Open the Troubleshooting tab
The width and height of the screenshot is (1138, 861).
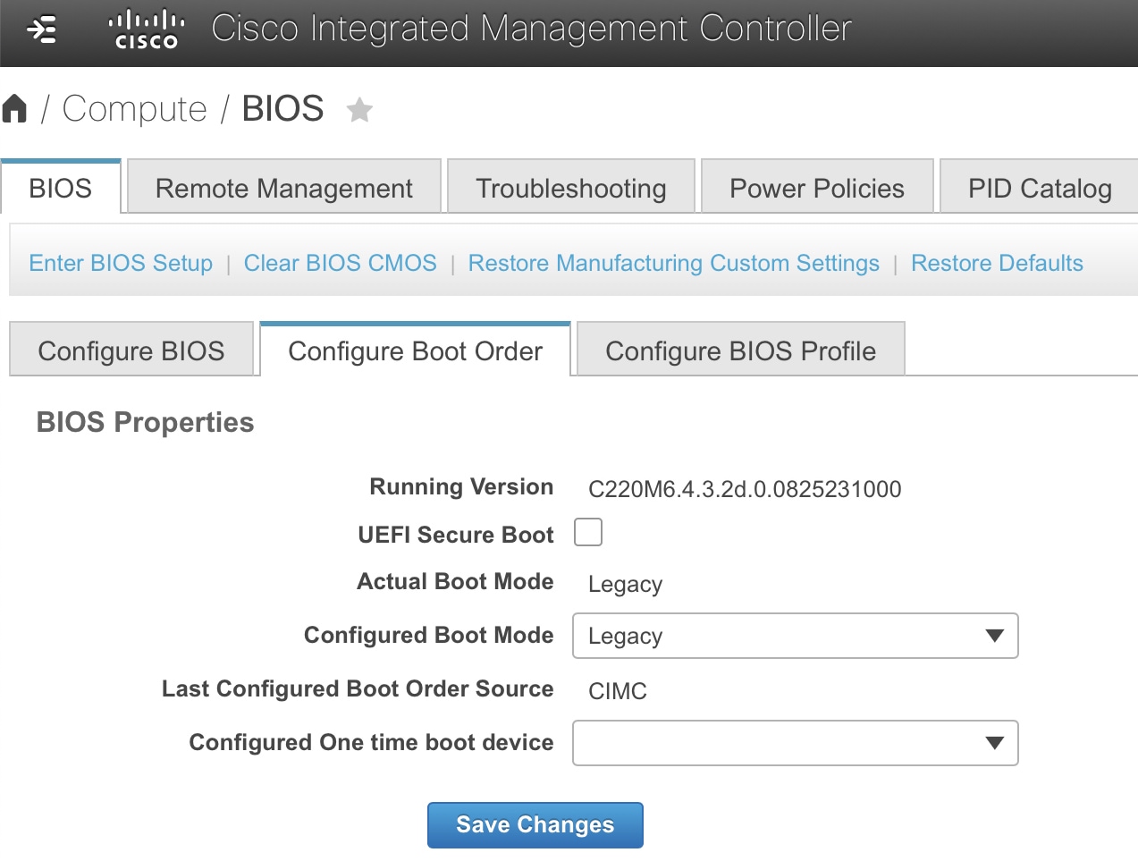tap(570, 188)
